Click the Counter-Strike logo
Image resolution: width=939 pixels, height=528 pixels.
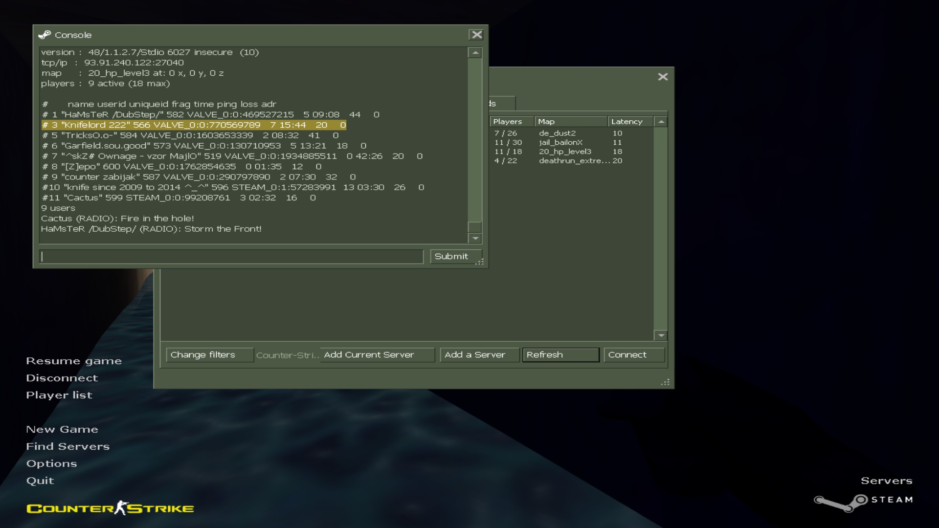(x=110, y=508)
